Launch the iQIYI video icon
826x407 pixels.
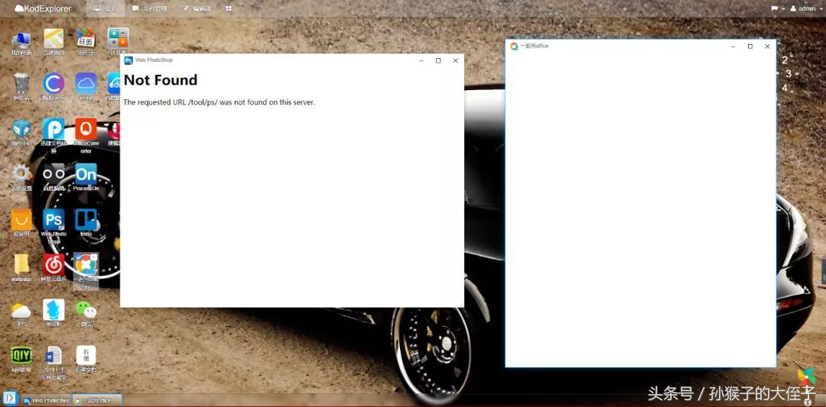(21, 356)
